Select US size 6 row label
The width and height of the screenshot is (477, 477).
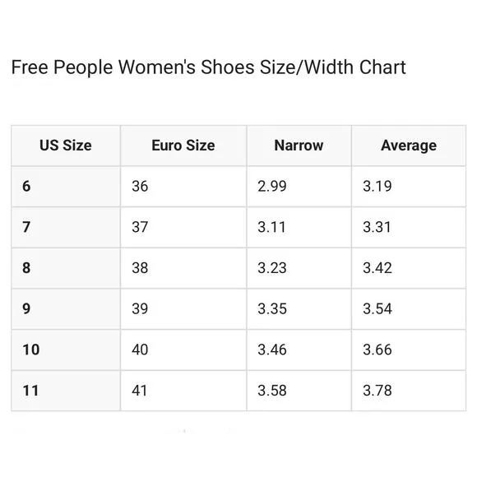[x=66, y=187]
